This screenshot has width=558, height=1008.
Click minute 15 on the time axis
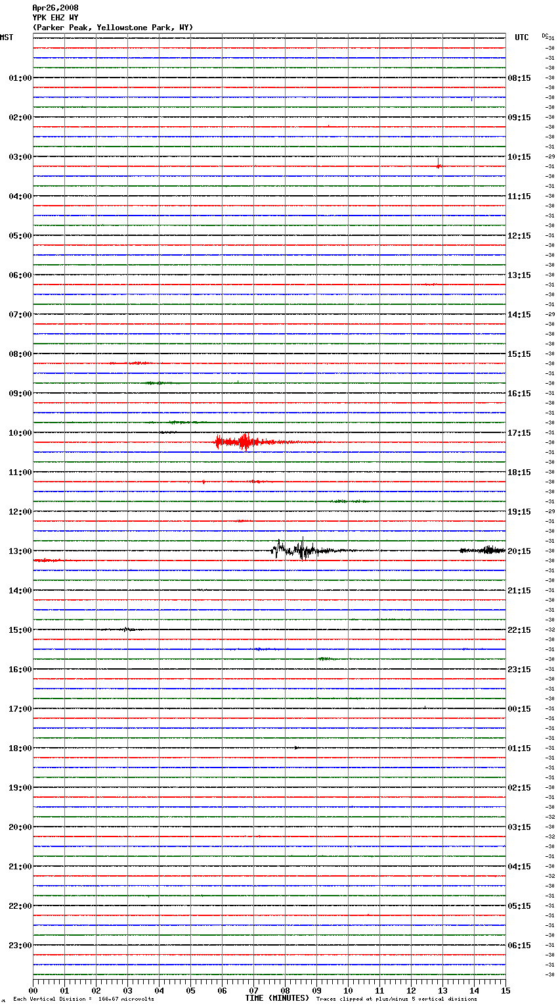coord(505,990)
